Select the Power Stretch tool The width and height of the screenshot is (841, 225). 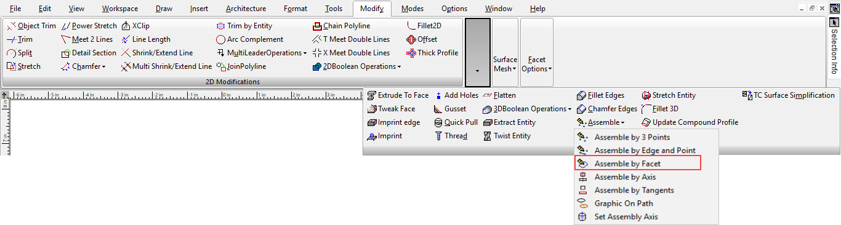tap(89, 26)
